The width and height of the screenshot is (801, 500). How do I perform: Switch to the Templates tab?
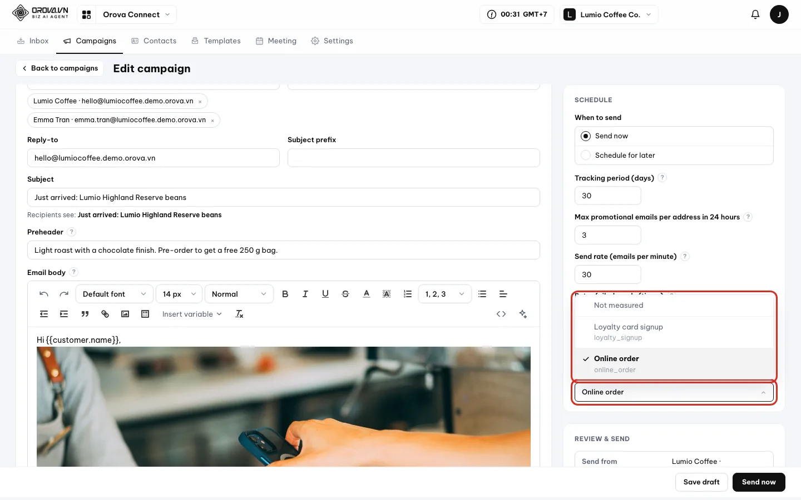click(x=216, y=41)
